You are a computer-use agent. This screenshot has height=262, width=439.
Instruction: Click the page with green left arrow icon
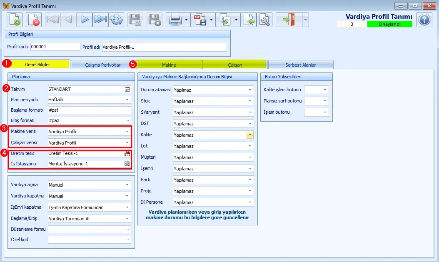(x=249, y=20)
